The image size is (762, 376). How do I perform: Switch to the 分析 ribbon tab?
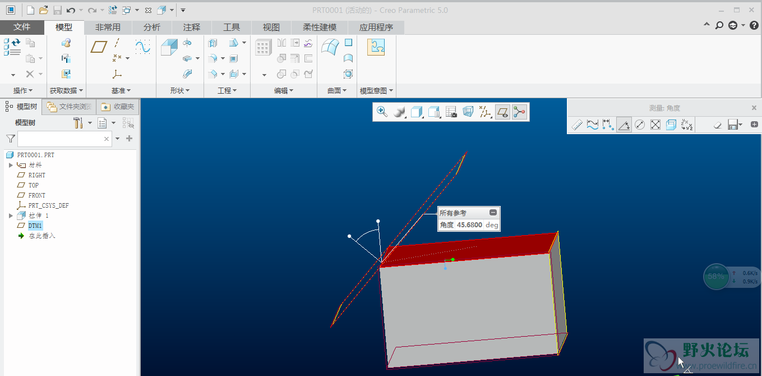pos(152,27)
